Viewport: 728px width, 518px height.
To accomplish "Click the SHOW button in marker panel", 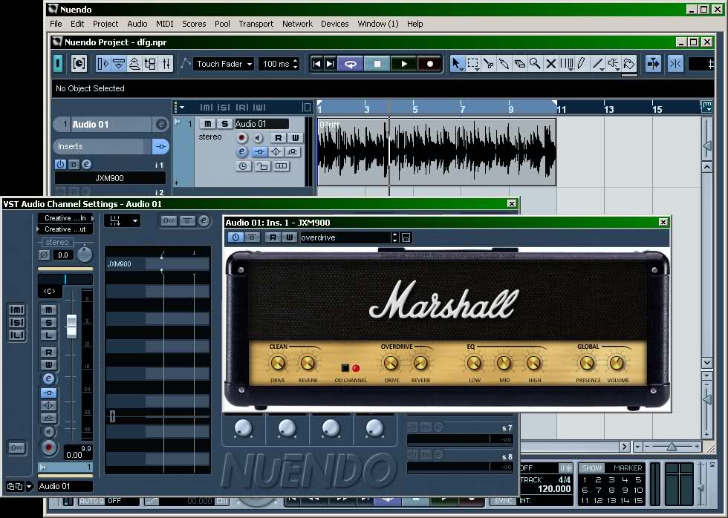I will coord(591,468).
